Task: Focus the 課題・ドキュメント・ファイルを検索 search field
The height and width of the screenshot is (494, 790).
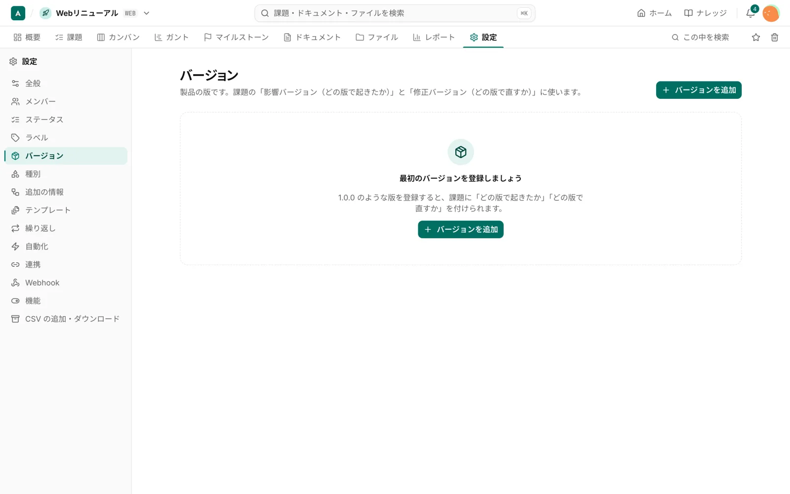Action: click(395, 13)
